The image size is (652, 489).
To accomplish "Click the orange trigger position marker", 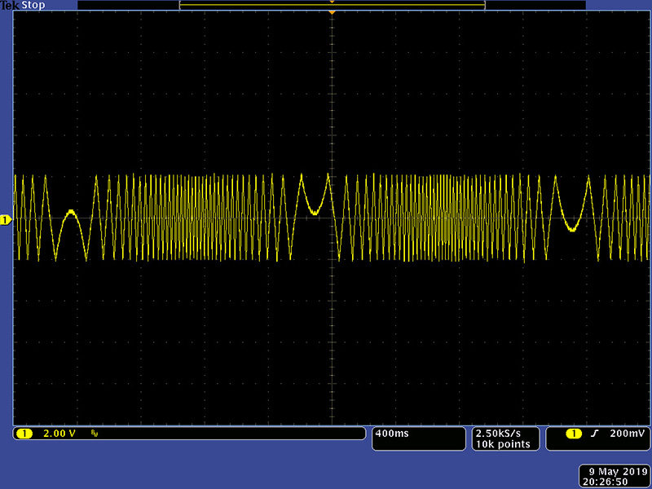I will pyautogui.click(x=332, y=13).
